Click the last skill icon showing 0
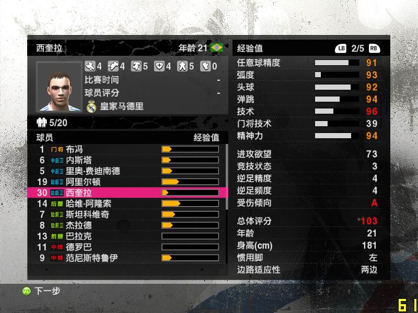The width and height of the screenshot is (418, 313). (x=205, y=66)
